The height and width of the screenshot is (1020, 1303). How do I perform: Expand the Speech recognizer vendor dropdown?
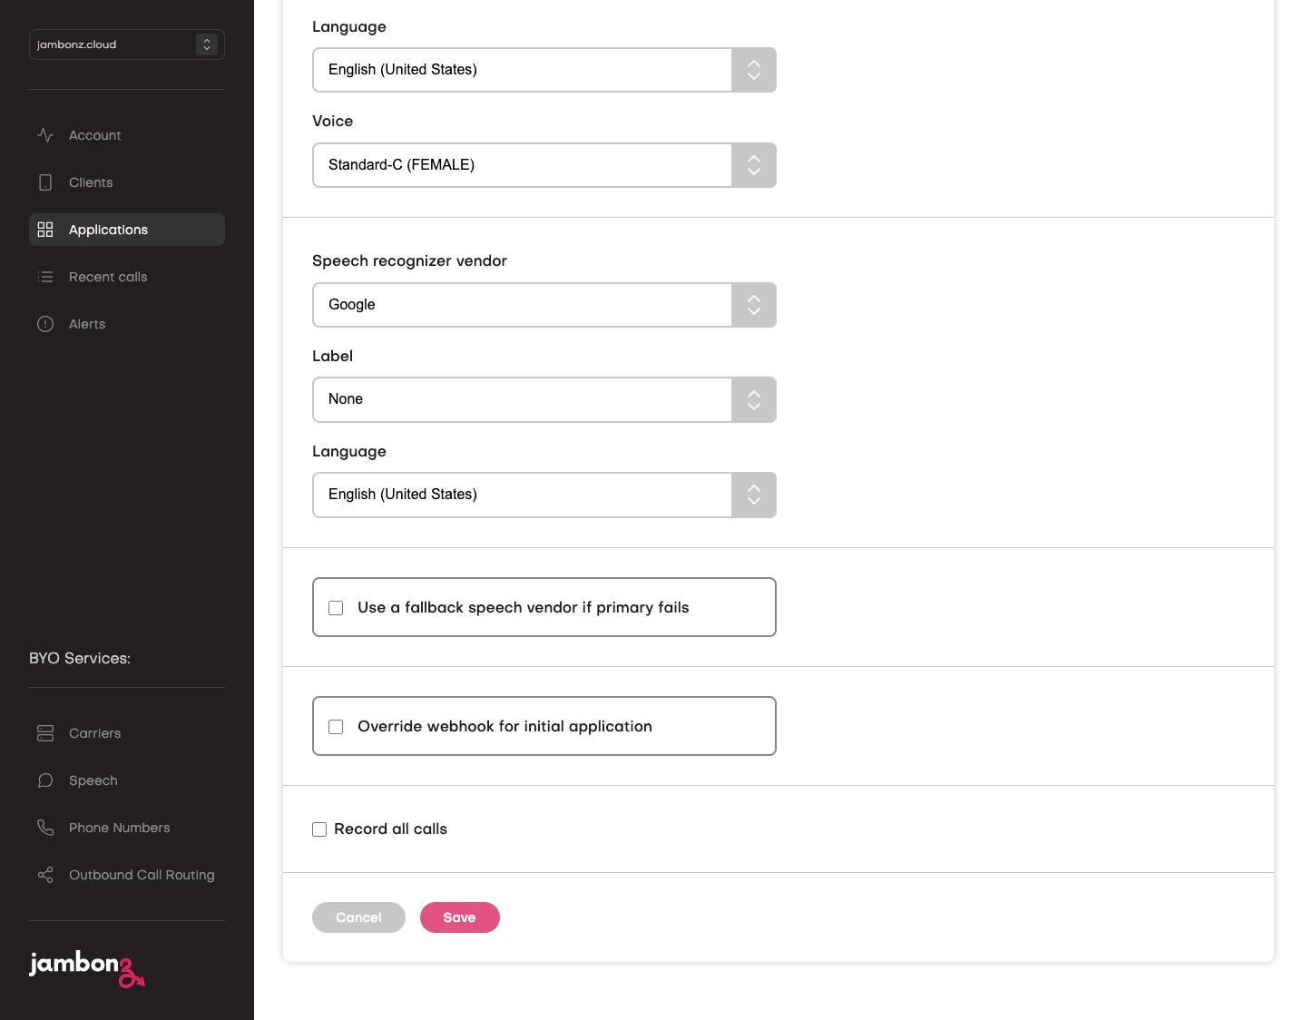click(544, 305)
